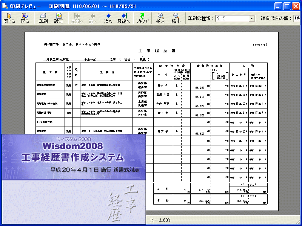302x226 pixels.
Task: Select the disabled 先頭へ first-page button
Action: click(77, 18)
